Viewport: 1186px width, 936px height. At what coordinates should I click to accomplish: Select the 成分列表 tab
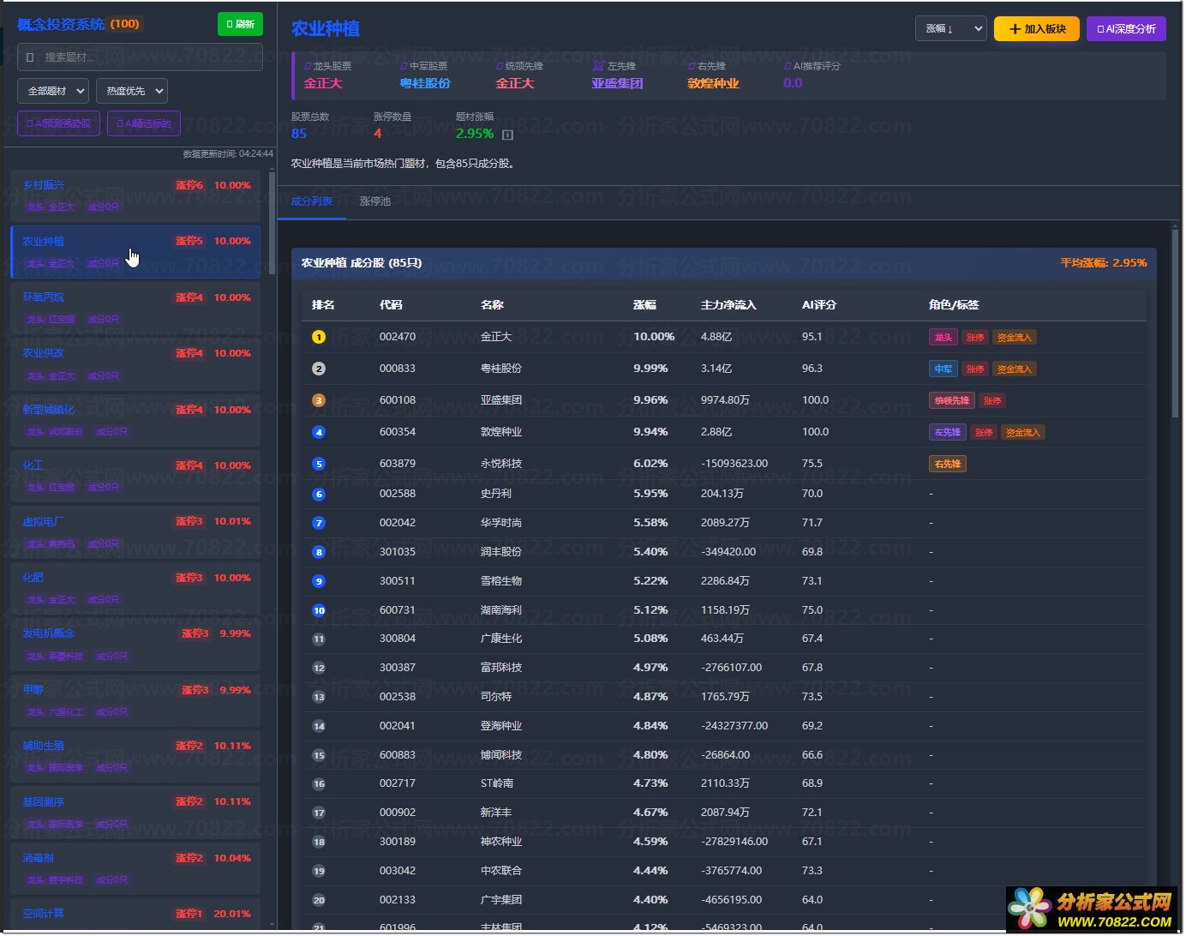(x=312, y=201)
